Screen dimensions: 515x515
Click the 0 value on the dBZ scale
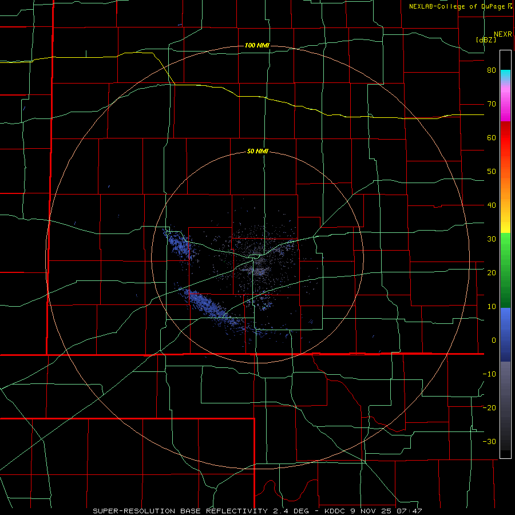(494, 340)
